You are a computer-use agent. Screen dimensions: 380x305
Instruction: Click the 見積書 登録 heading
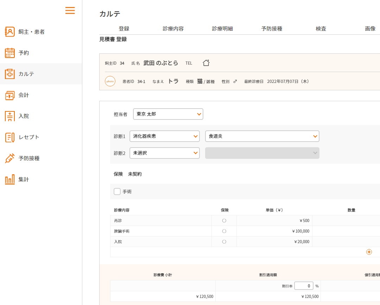(x=113, y=39)
